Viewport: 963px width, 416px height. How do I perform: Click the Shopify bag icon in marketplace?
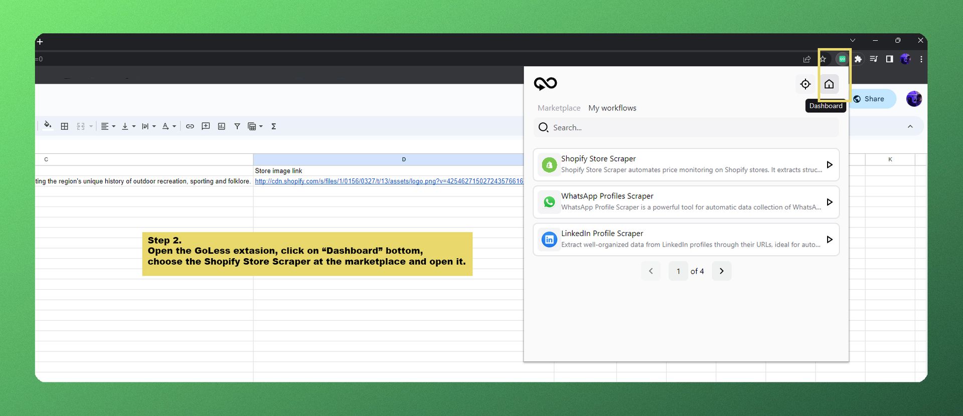[549, 165]
